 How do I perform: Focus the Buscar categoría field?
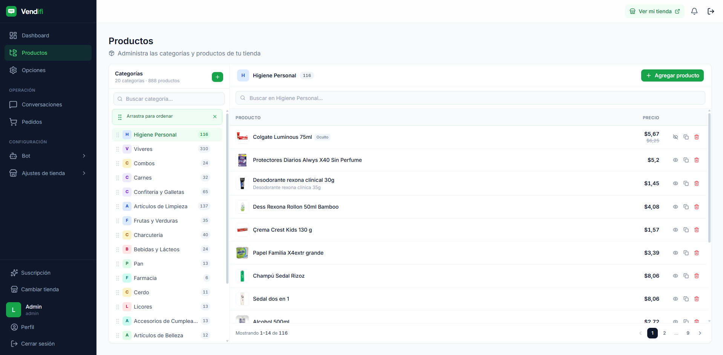169,99
